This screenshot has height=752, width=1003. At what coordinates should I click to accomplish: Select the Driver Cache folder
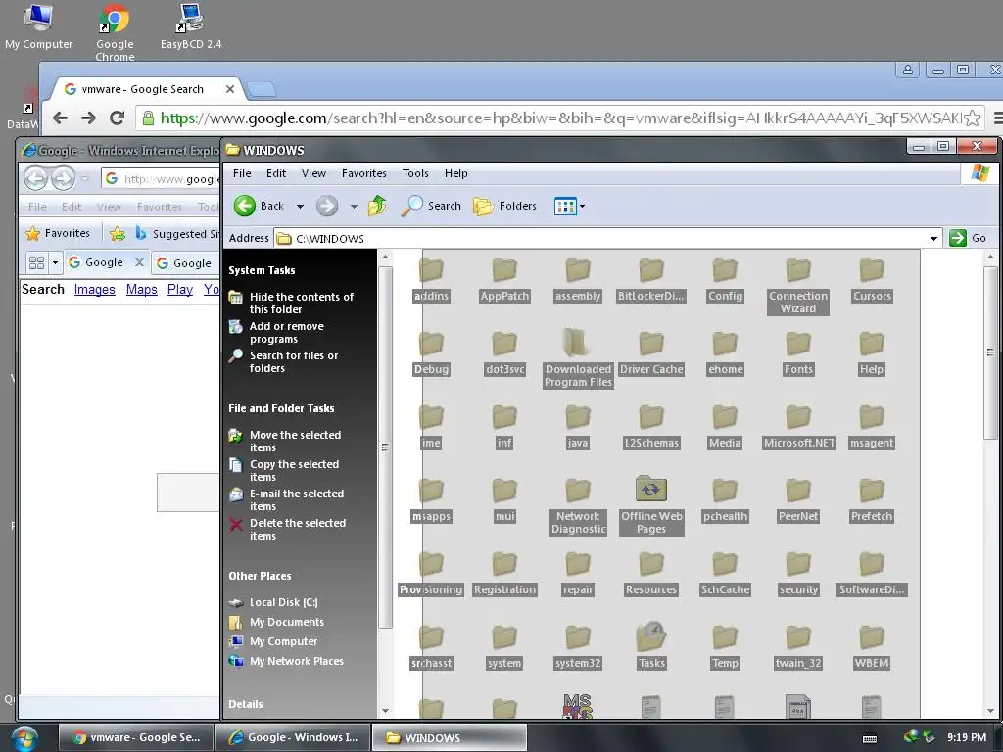(651, 344)
